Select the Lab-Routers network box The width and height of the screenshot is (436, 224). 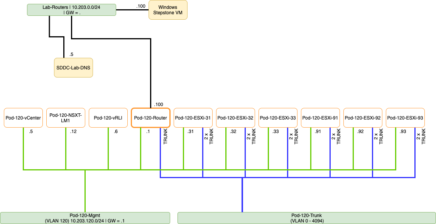71,10
